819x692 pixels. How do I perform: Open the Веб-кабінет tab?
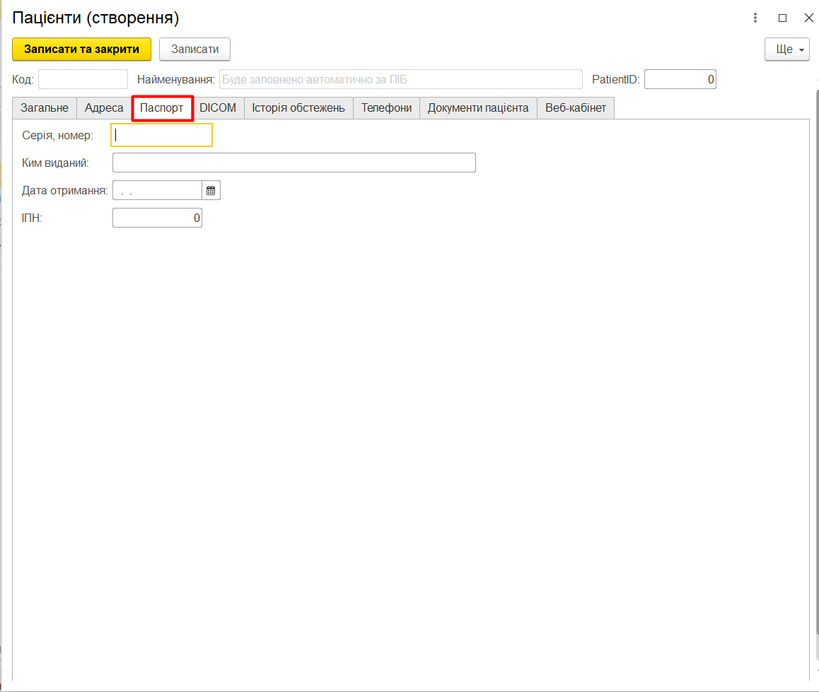click(x=576, y=108)
